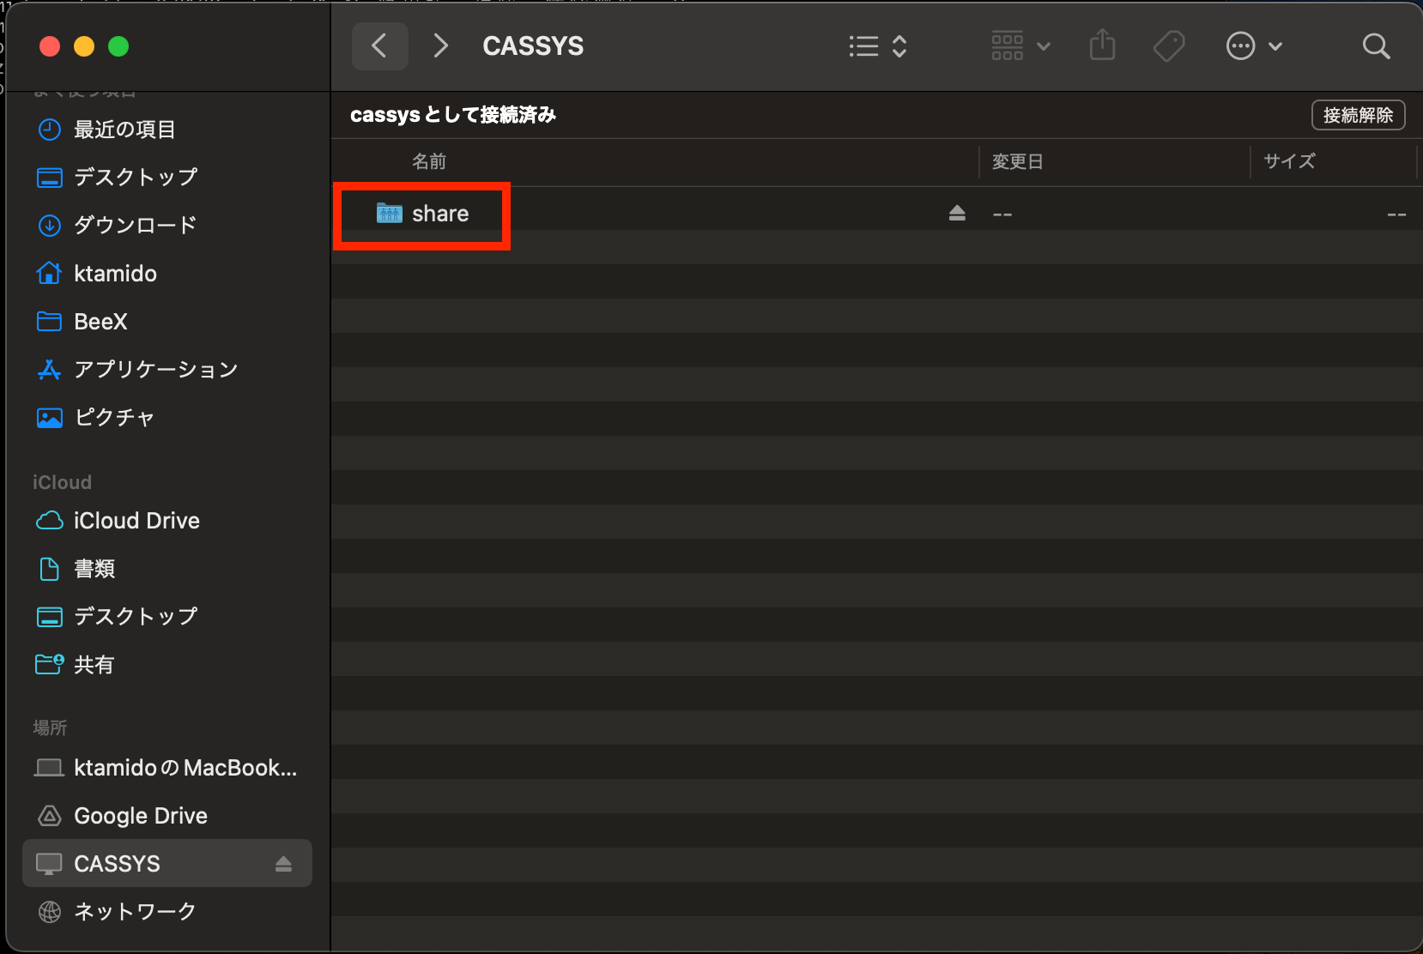Open iCloud Drive in sidebar
Viewport: 1423px width, 954px height.
click(167, 521)
